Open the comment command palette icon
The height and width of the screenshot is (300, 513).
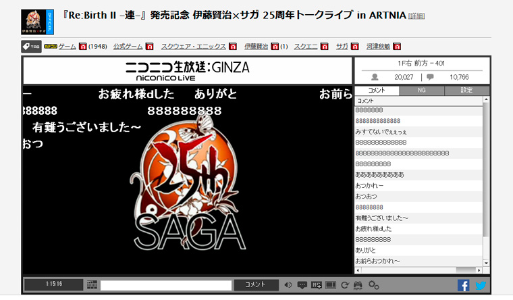pos(92,285)
